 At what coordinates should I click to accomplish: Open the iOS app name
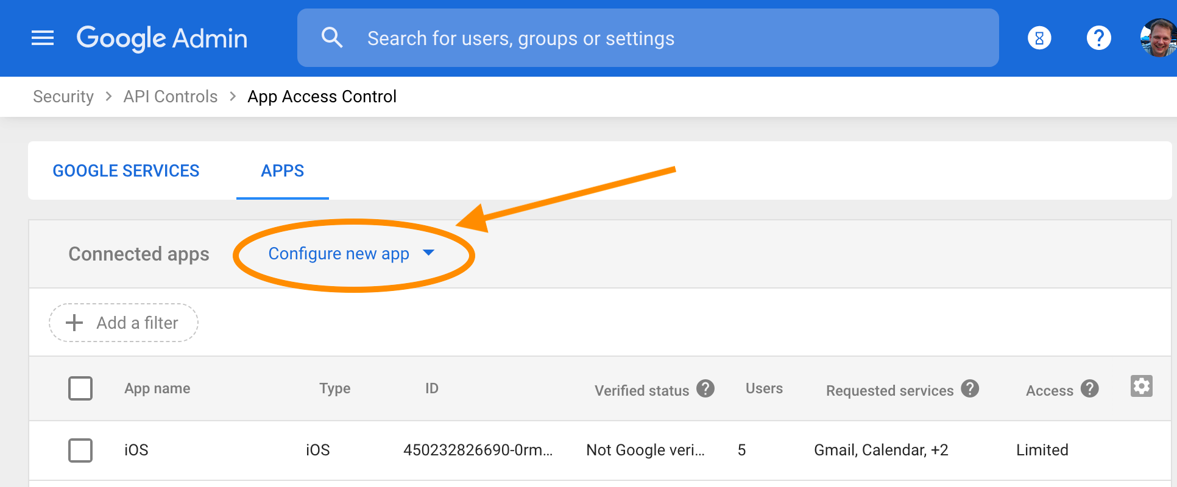(136, 450)
